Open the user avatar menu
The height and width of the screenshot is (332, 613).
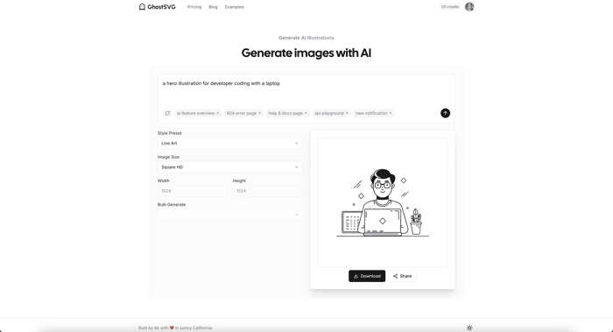(469, 7)
